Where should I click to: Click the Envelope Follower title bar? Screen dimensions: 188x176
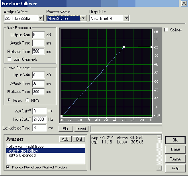[x=90, y=3]
